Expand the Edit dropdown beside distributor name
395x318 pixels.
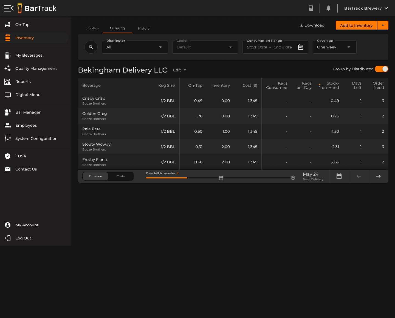(x=180, y=70)
